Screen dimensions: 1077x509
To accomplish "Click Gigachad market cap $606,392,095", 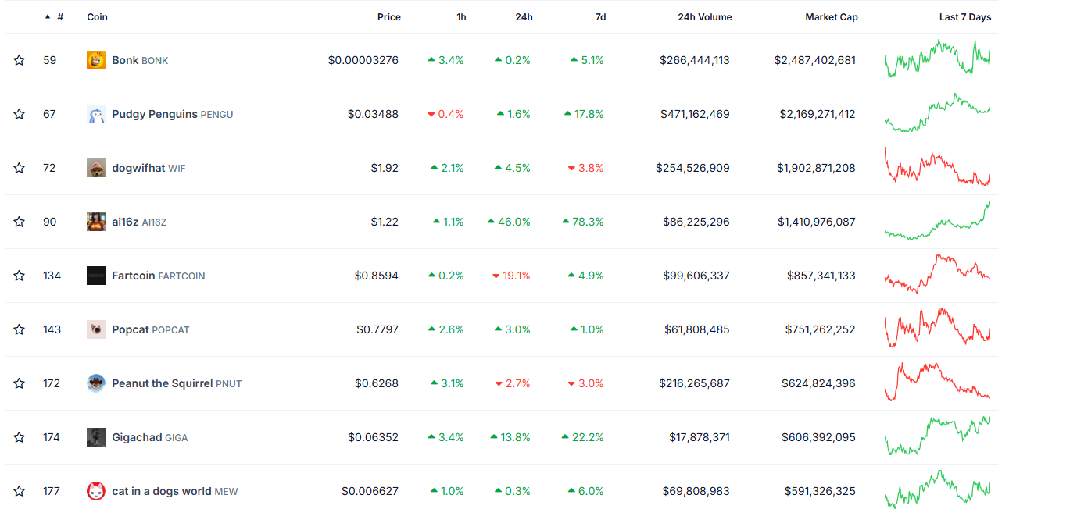I will click(819, 437).
